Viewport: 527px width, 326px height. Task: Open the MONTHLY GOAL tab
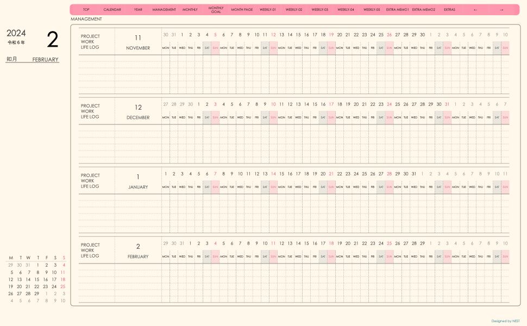coord(216,10)
